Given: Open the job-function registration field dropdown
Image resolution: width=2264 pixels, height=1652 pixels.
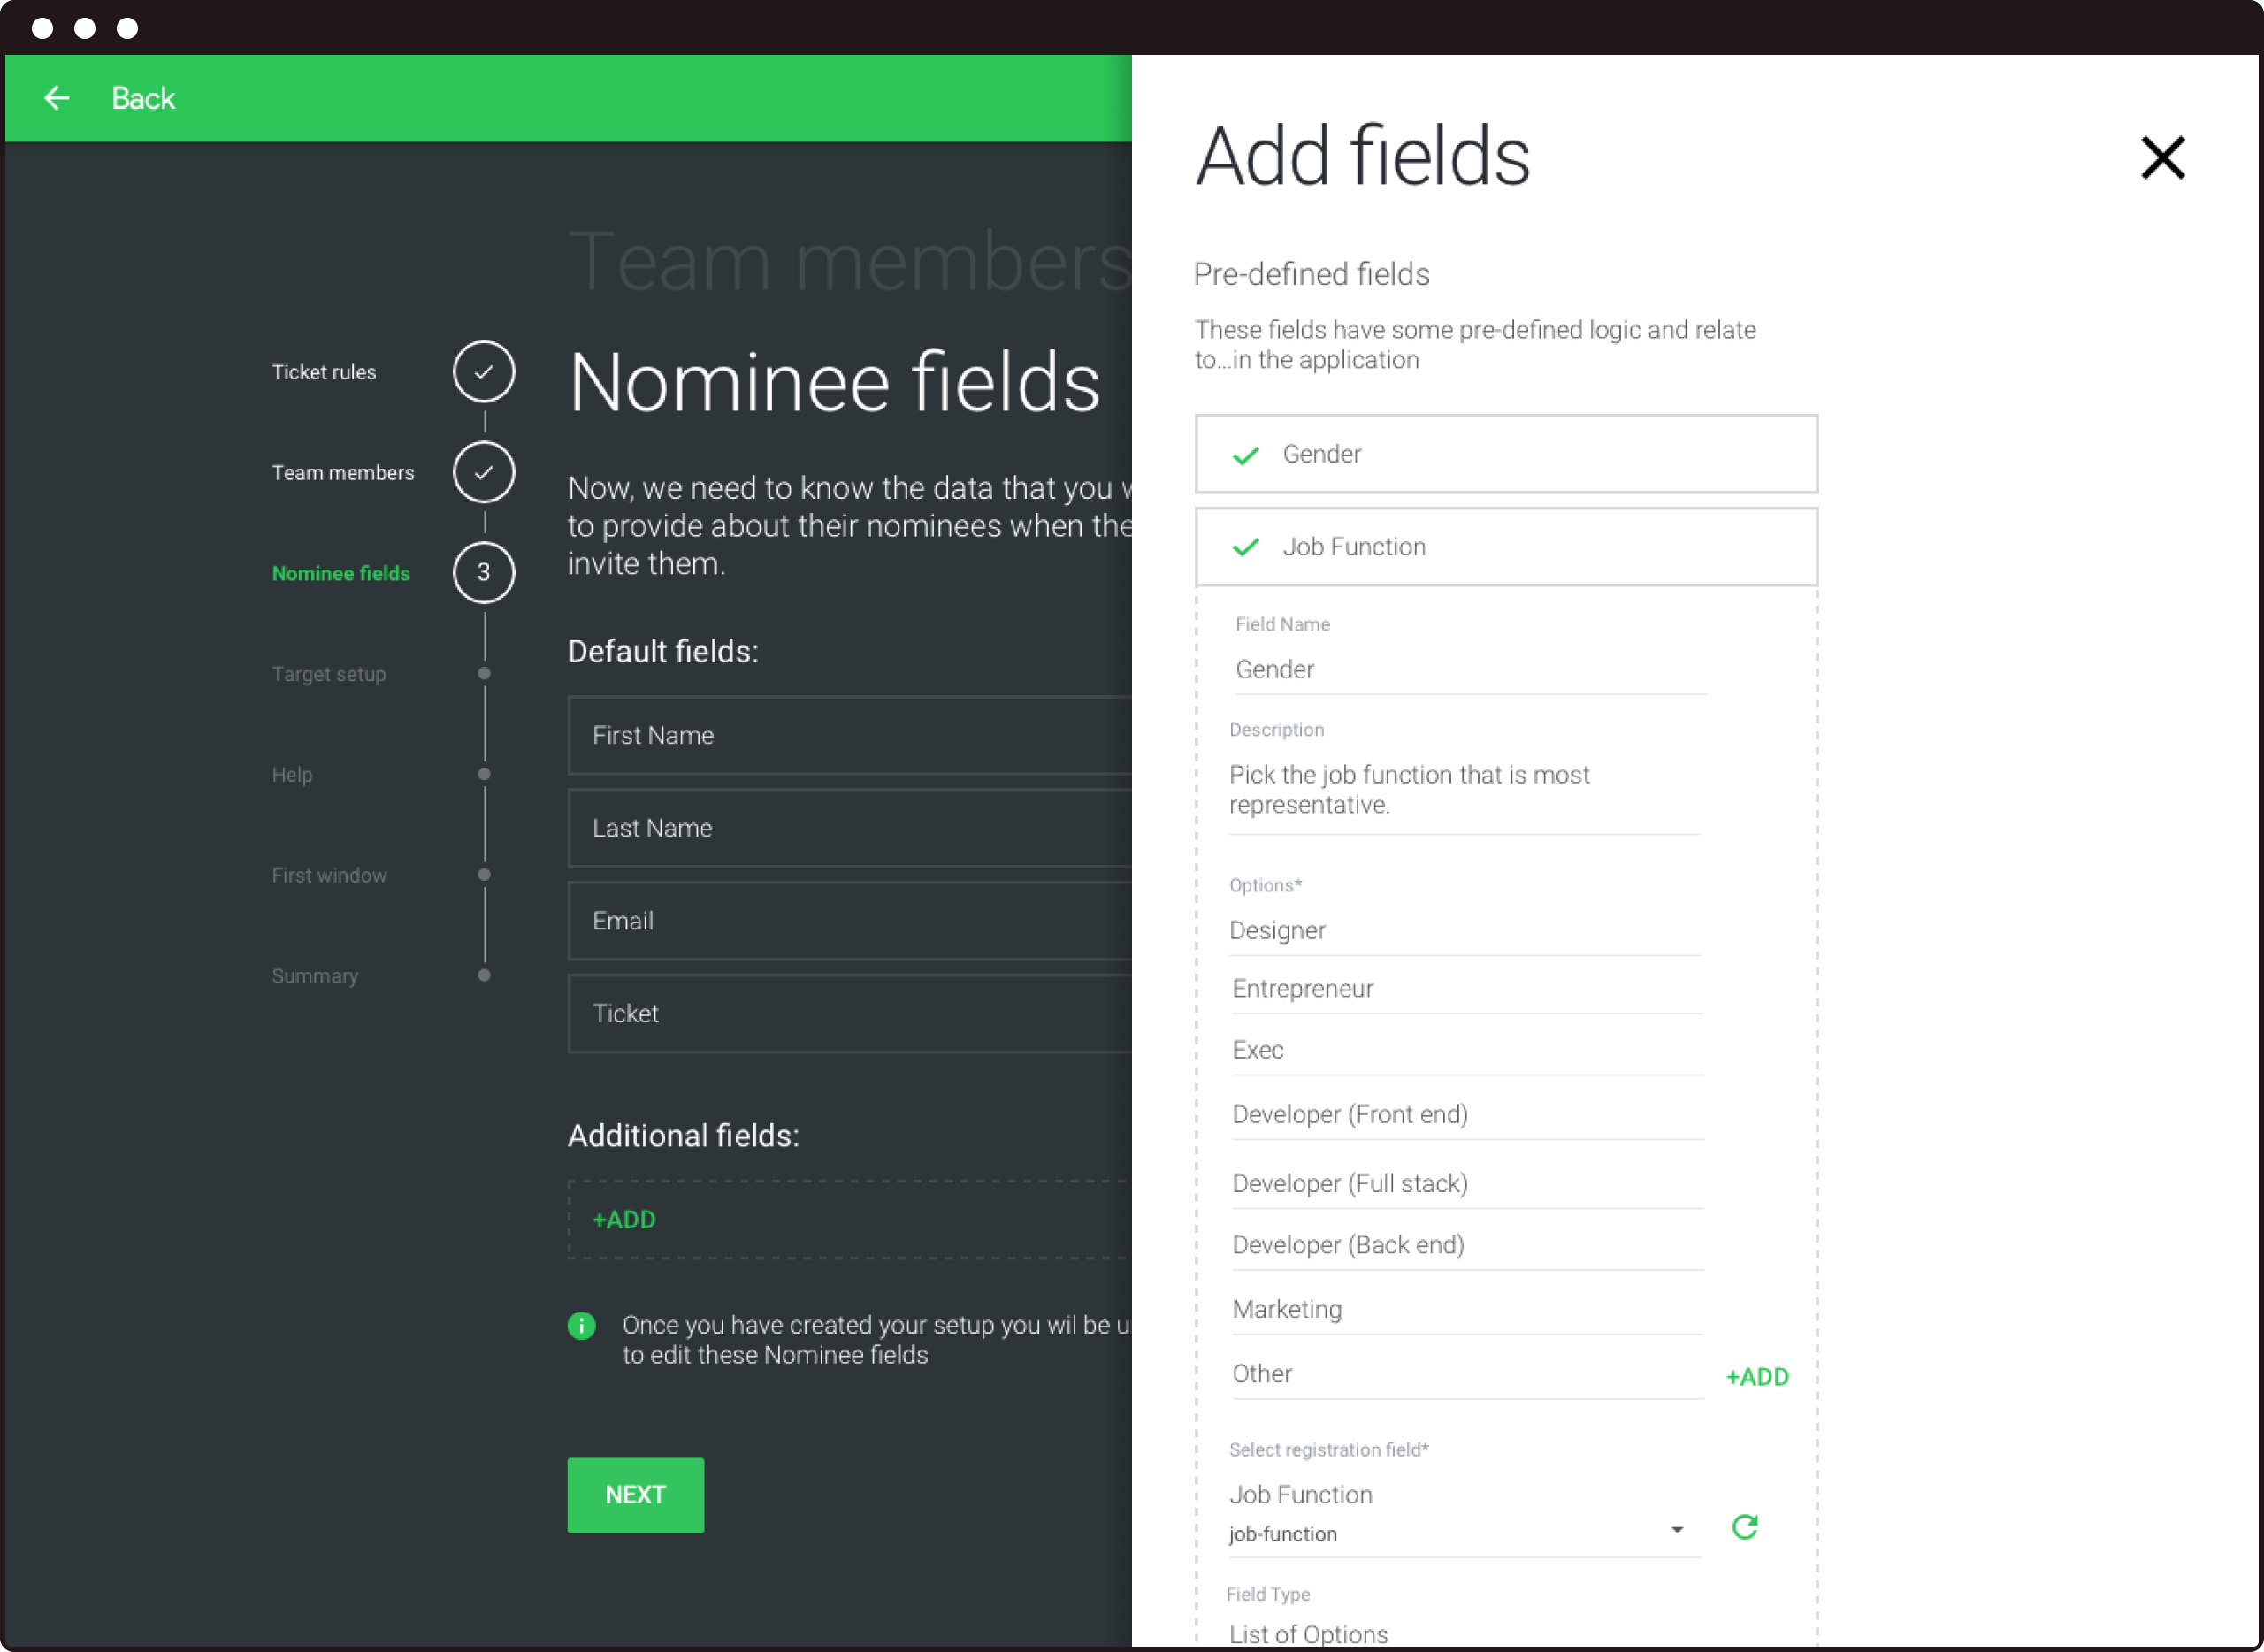Looking at the screenshot, I should click(x=1679, y=1533).
